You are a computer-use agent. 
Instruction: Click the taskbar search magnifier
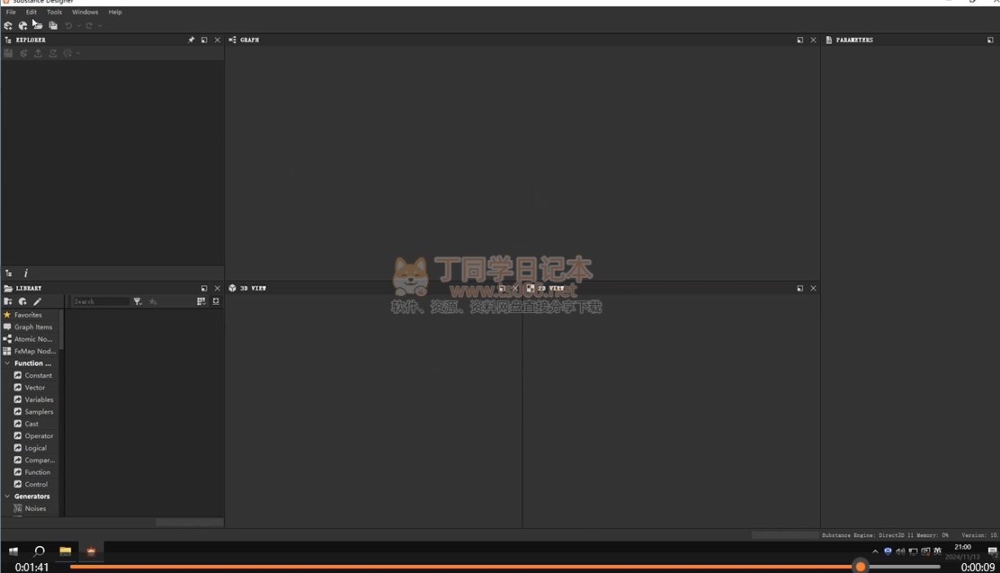[x=39, y=551]
